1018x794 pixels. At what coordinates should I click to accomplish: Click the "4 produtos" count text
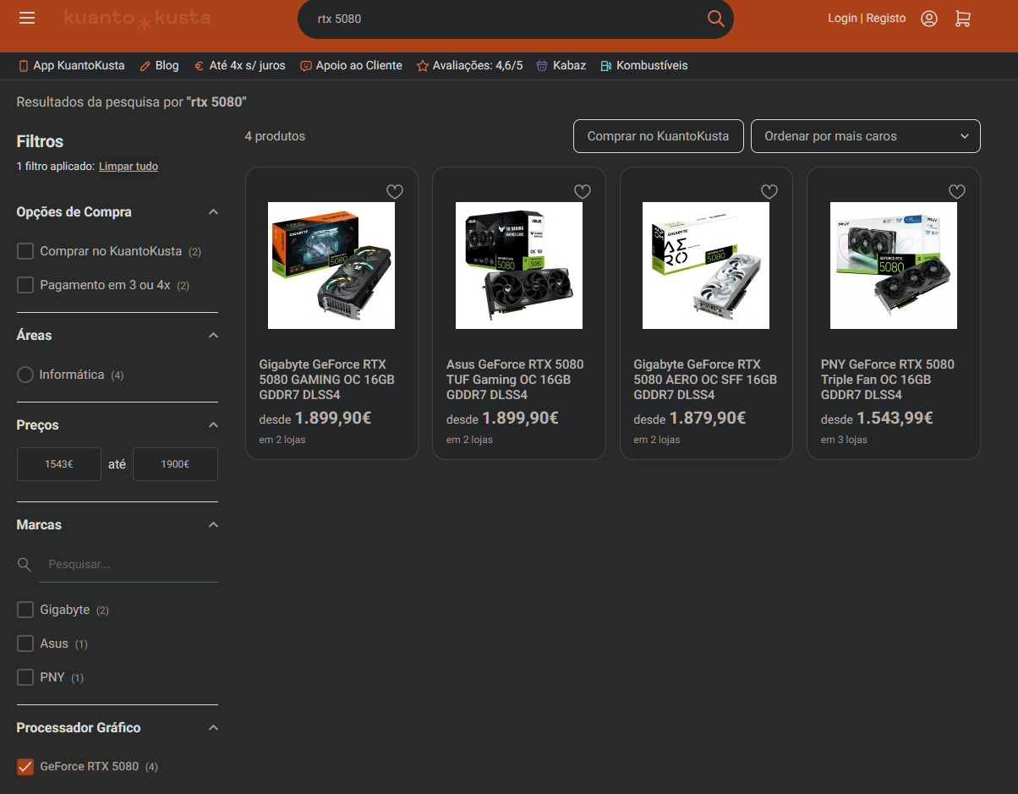coord(275,136)
